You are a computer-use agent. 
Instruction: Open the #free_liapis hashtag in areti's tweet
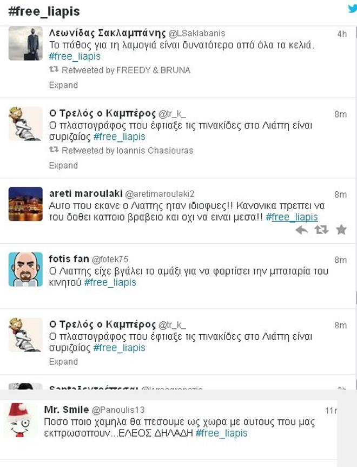coord(292,217)
